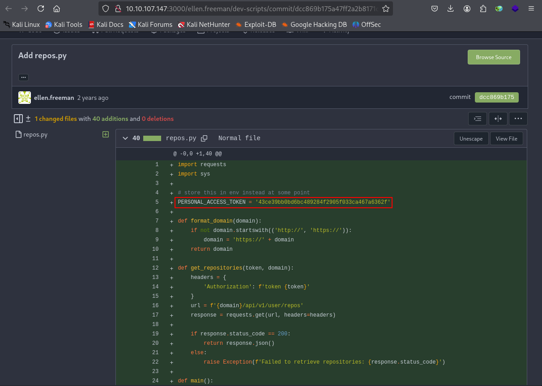The width and height of the screenshot is (542, 386).
Task: Open the Pocket save icon
Action: 435,9
